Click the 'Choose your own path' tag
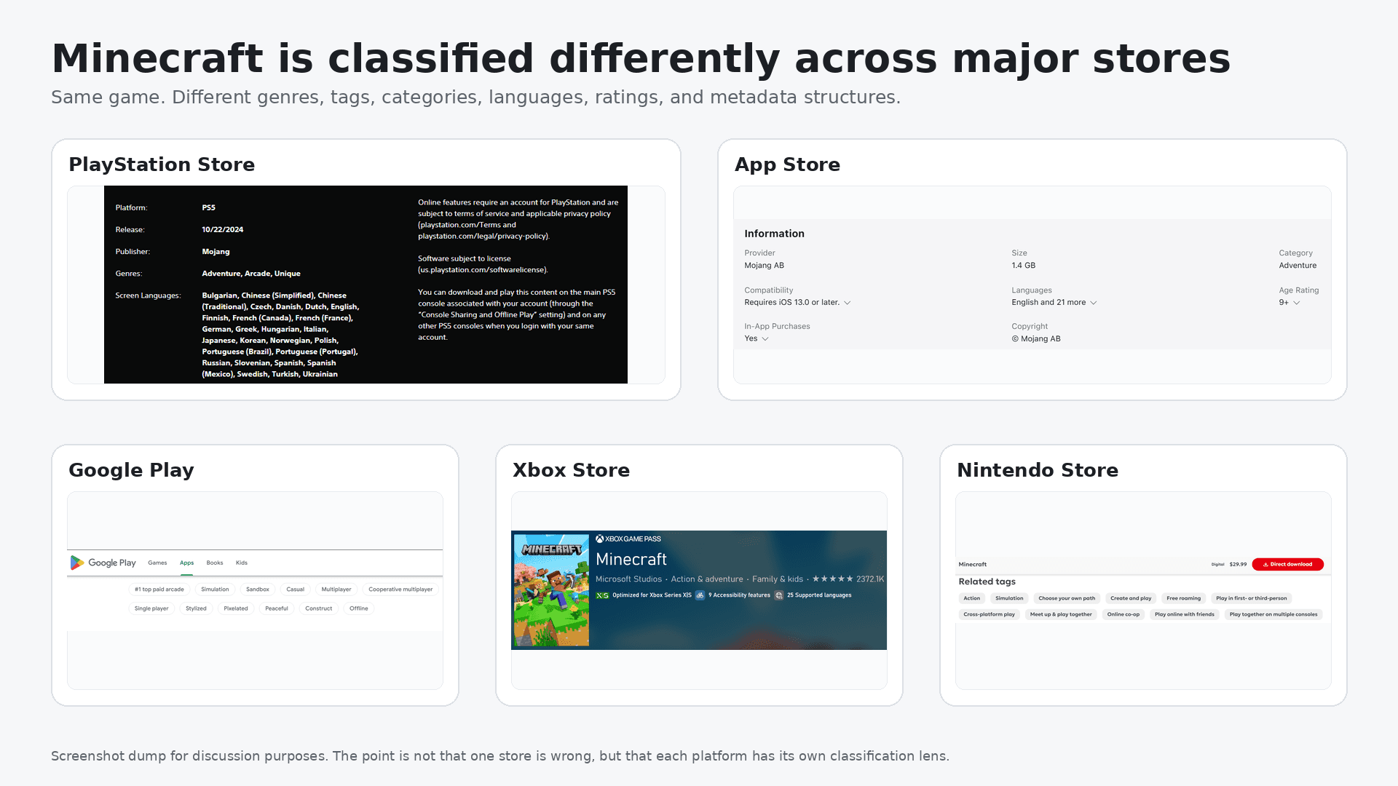This screenshot has width=1398, height=786. (x=1067, y=598)
